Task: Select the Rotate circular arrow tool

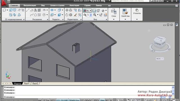Action: tap(67, 15)
